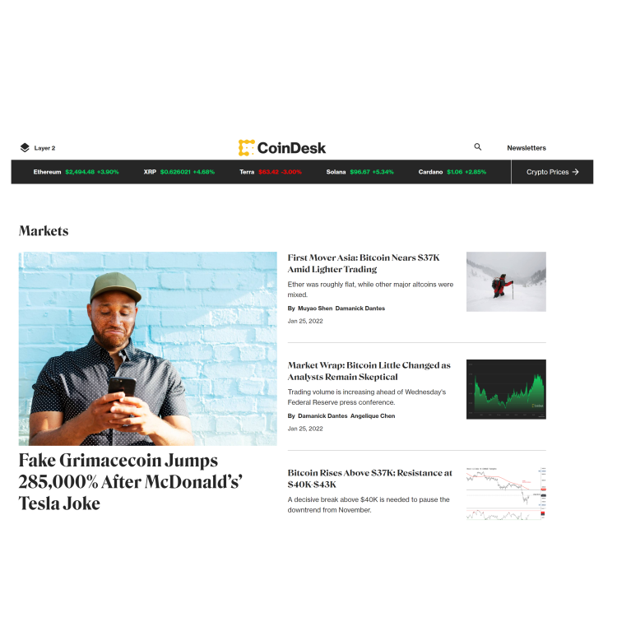This screenshot has width=617, height=617.
Task: Open the Market Wrap article headline
Action: coord(369,371)
